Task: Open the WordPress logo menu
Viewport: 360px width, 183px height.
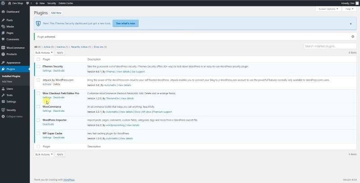Action: tap(3, 3)
